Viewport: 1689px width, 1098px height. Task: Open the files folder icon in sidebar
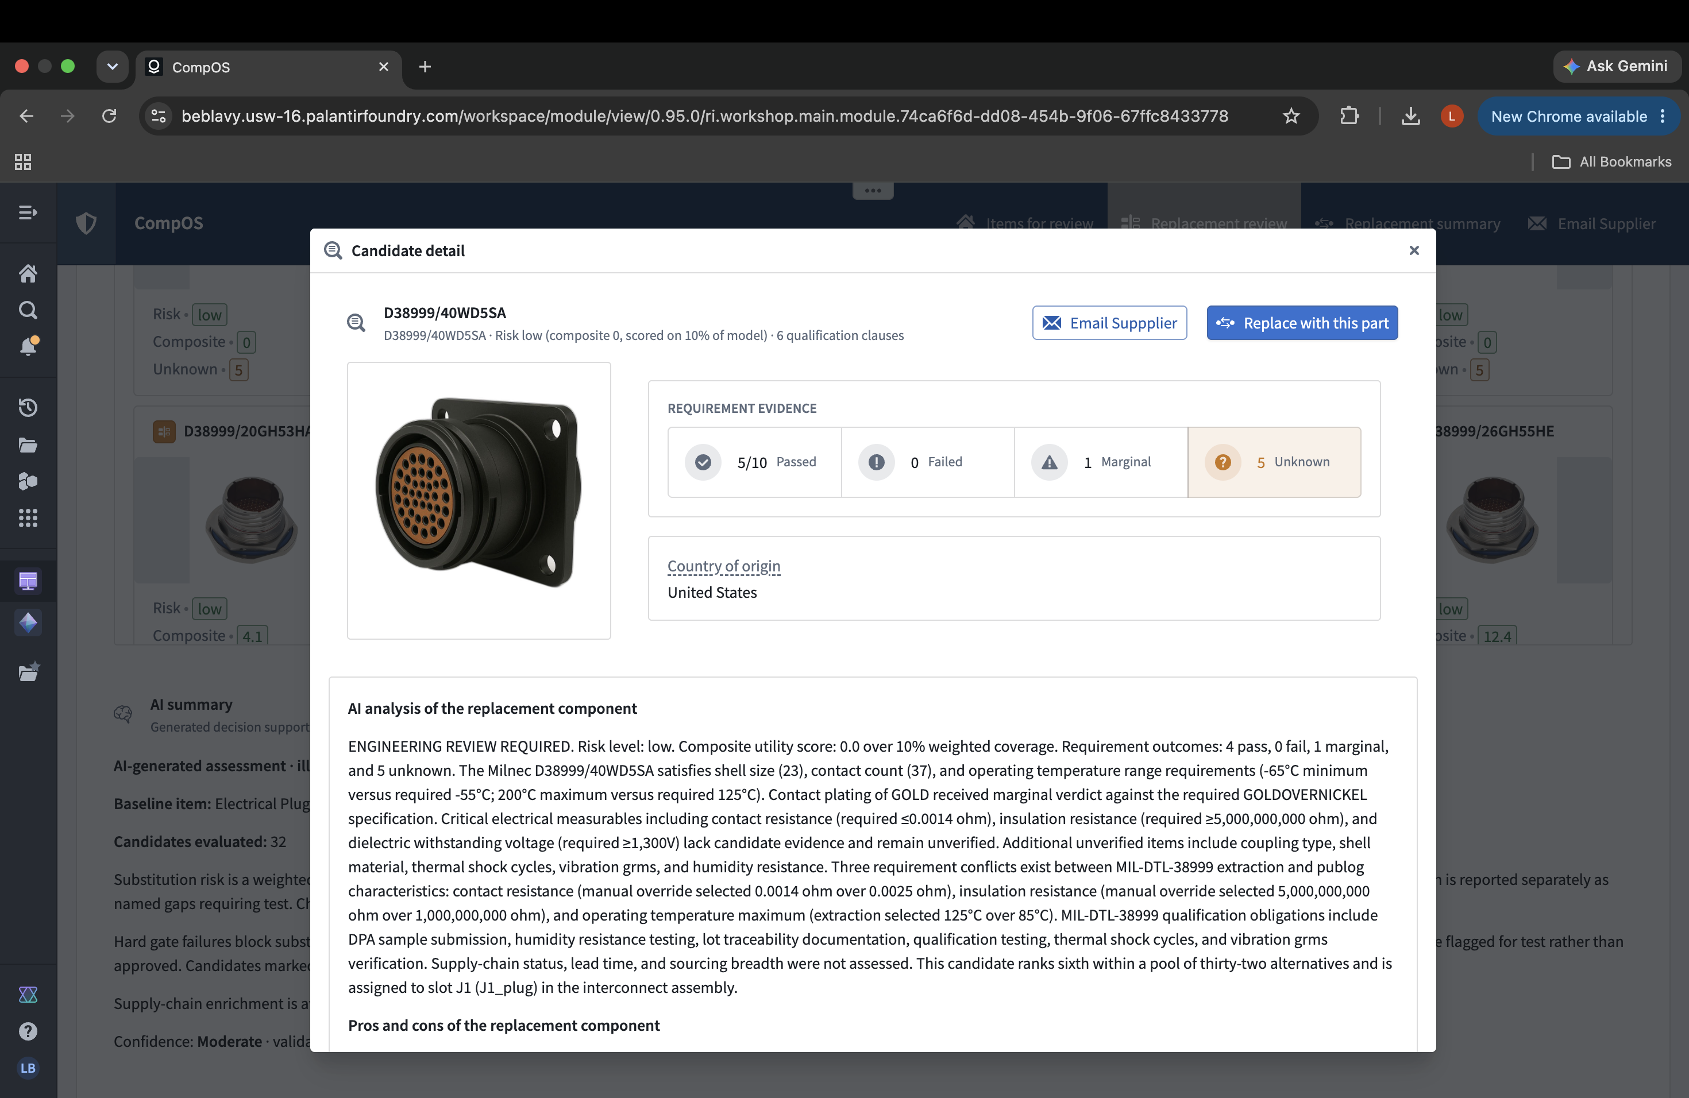(x=28, y=444)
